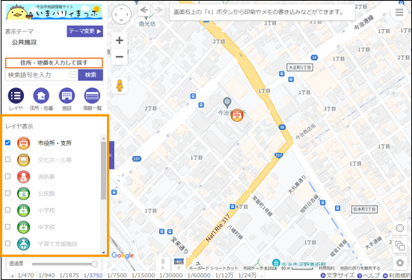Open the hamburger menu at top right

pos(399,13)
